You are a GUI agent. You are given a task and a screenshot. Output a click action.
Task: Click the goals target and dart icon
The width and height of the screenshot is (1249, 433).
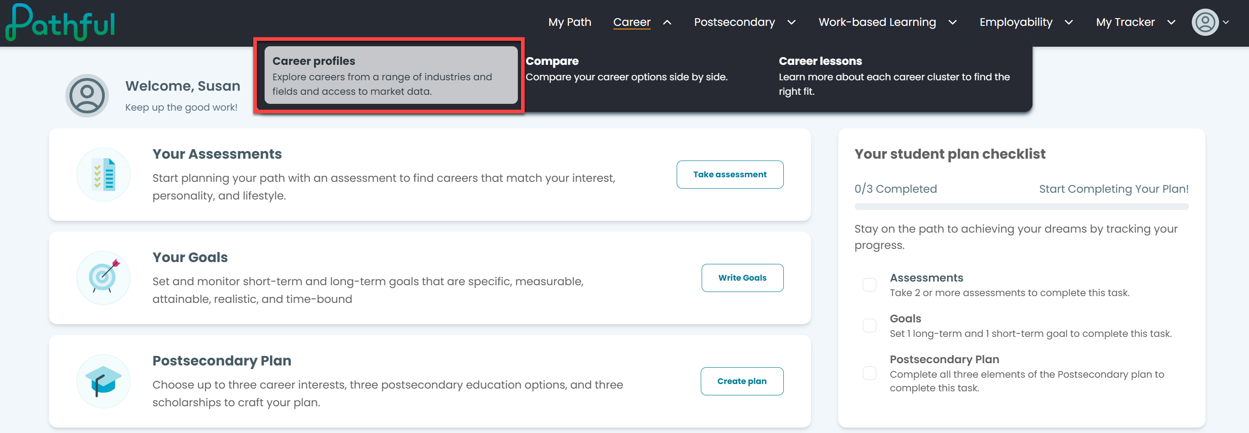103,277
